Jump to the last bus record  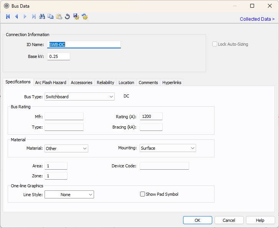34,17
